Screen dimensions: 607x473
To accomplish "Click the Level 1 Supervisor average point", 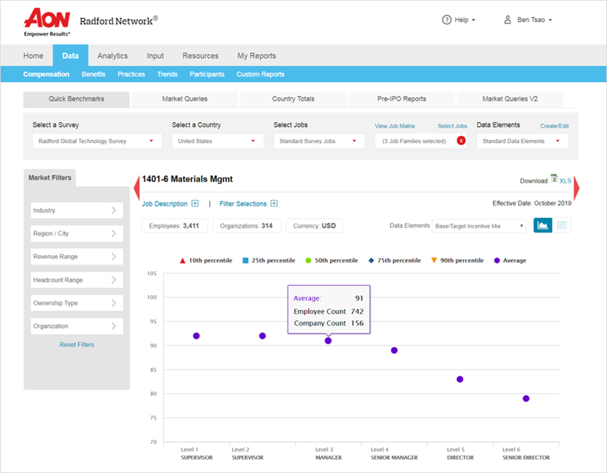I will click(x=197, y=336).
